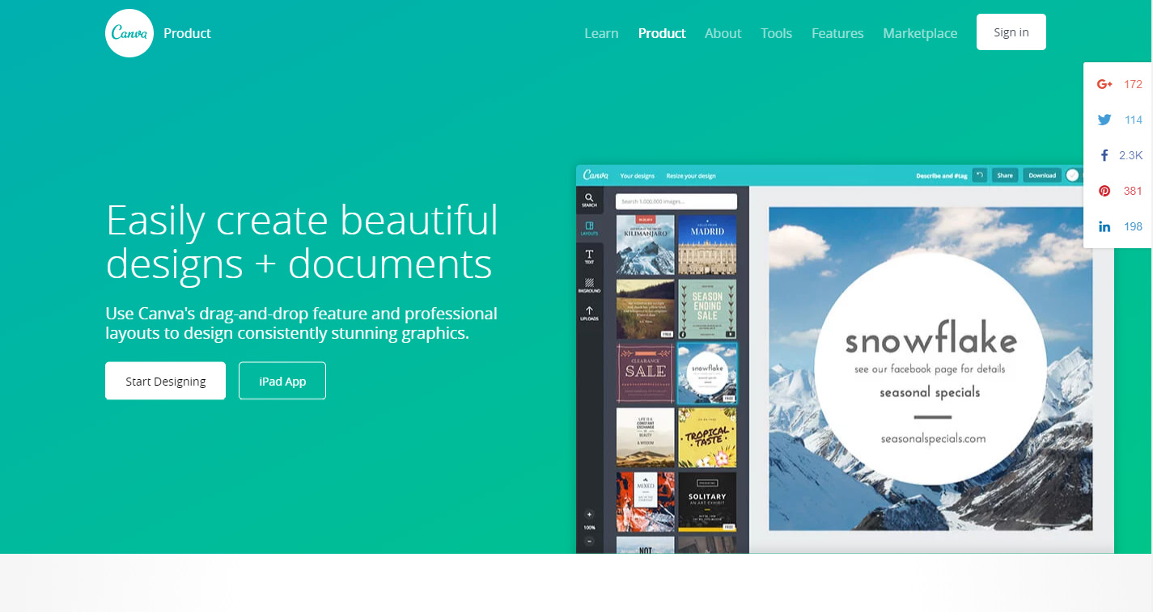Click the Download button in editor preview
1153x612 pixels.
click(1042, 175)
